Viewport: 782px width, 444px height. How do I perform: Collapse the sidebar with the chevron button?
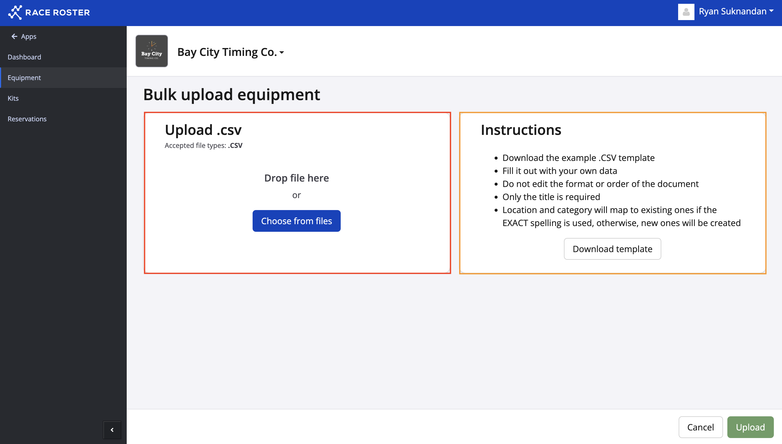112,430
